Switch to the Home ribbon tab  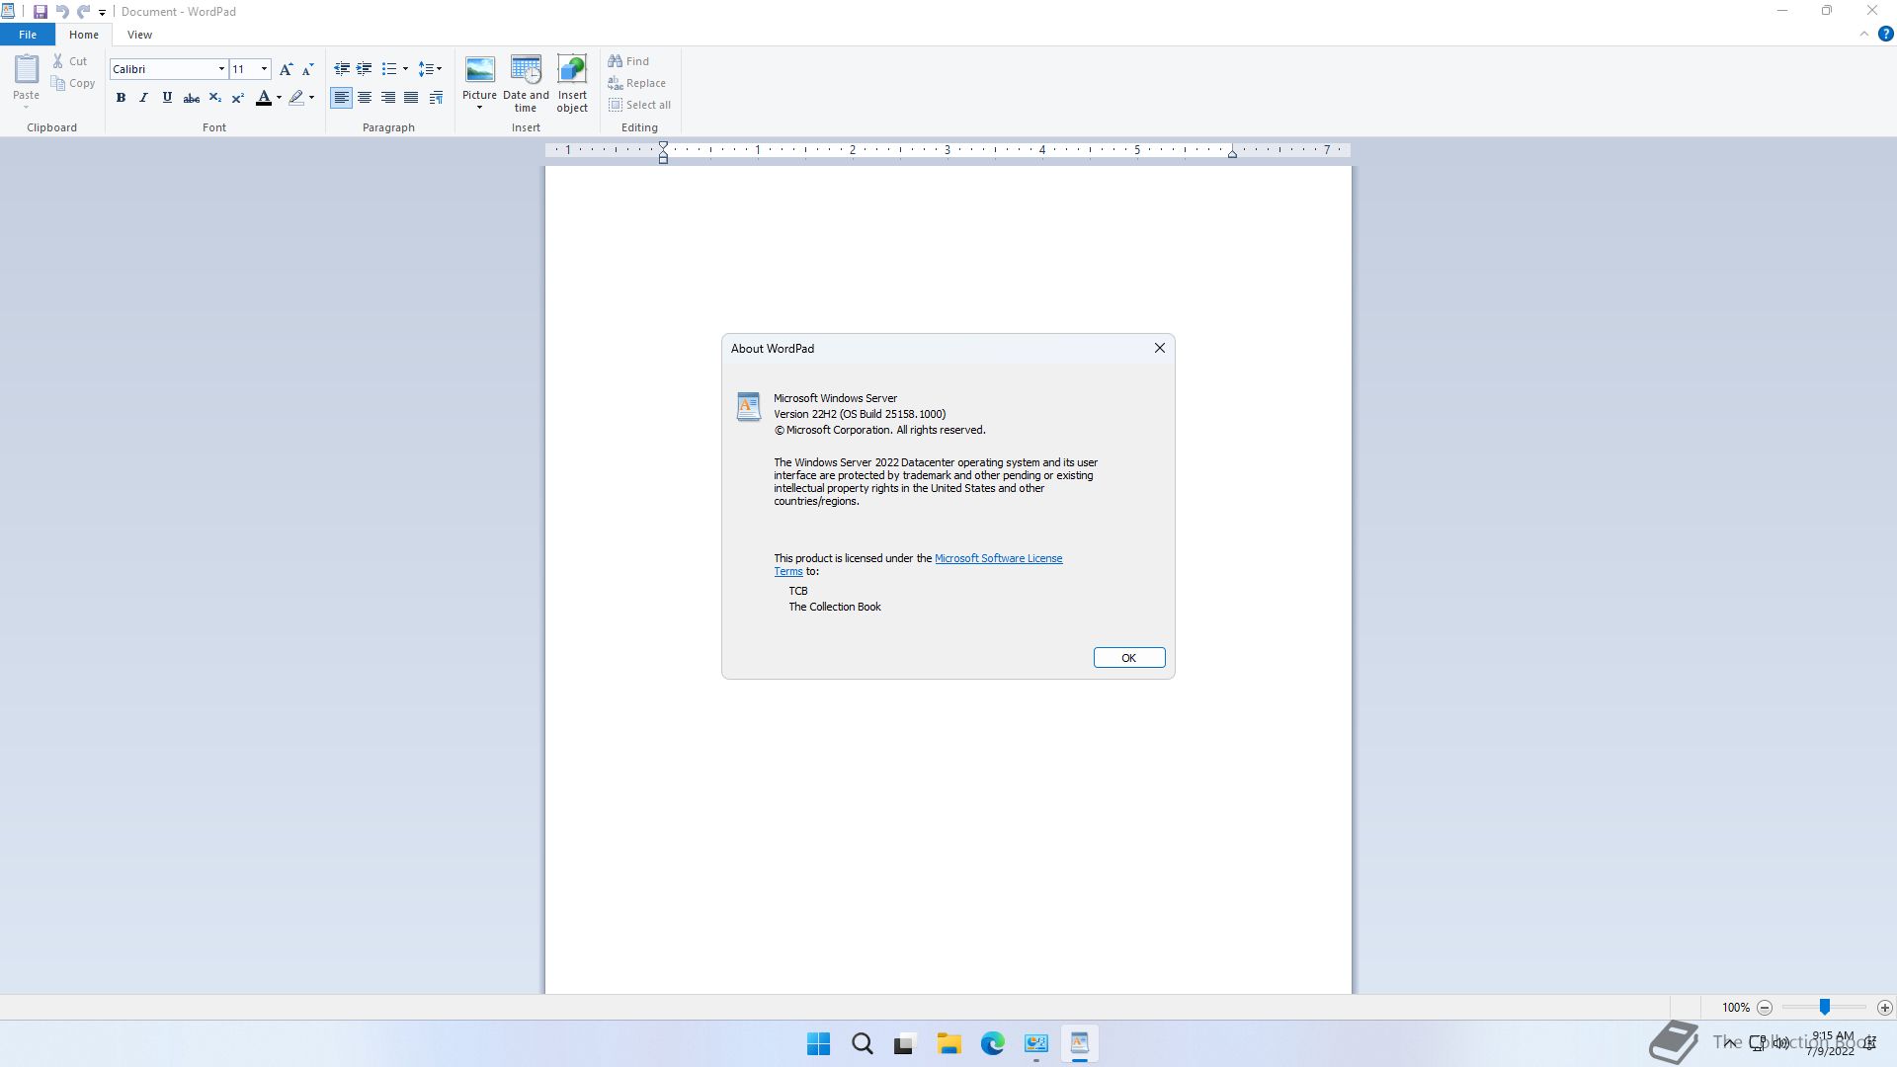(x=84, y=35)
